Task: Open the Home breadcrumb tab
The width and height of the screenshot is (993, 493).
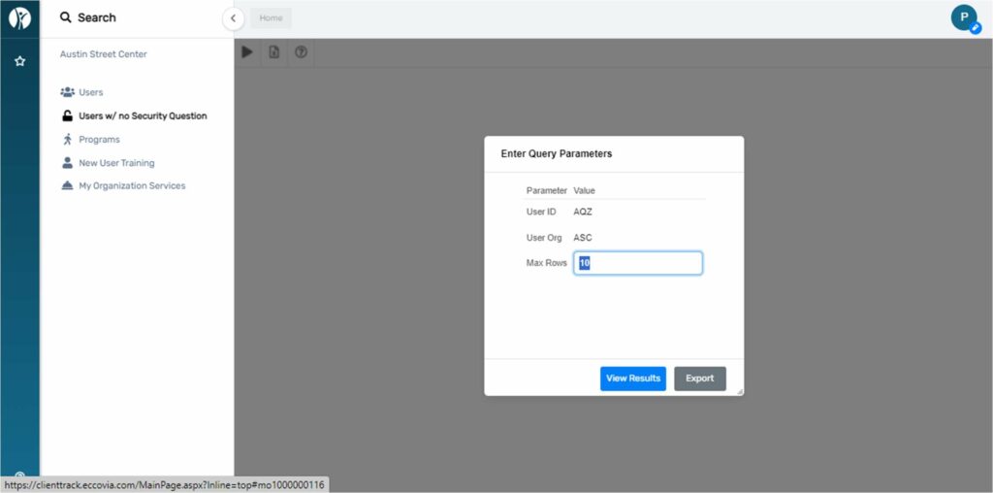Action: 272,18
